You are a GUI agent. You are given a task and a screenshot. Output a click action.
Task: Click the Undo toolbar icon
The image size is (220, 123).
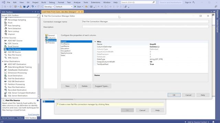pos(33,6)
